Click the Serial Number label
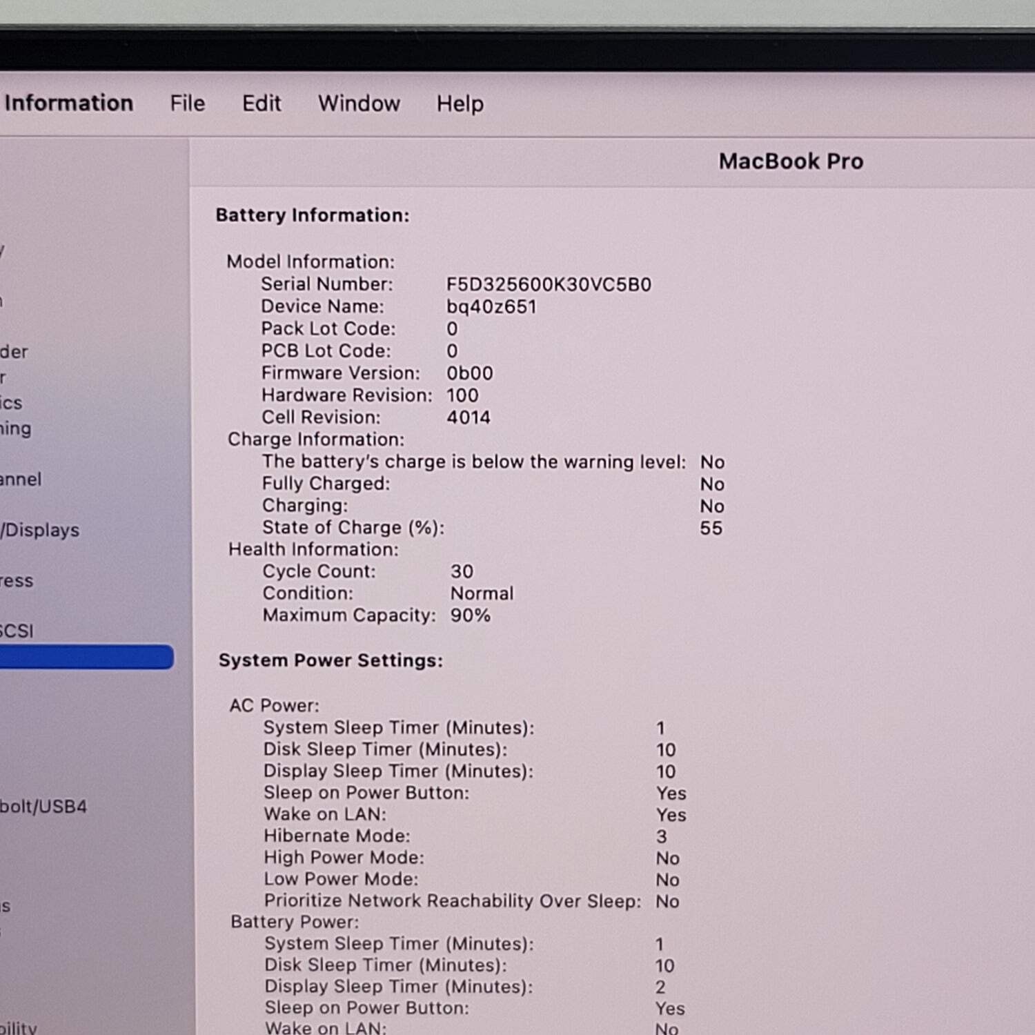 [327, 284]
